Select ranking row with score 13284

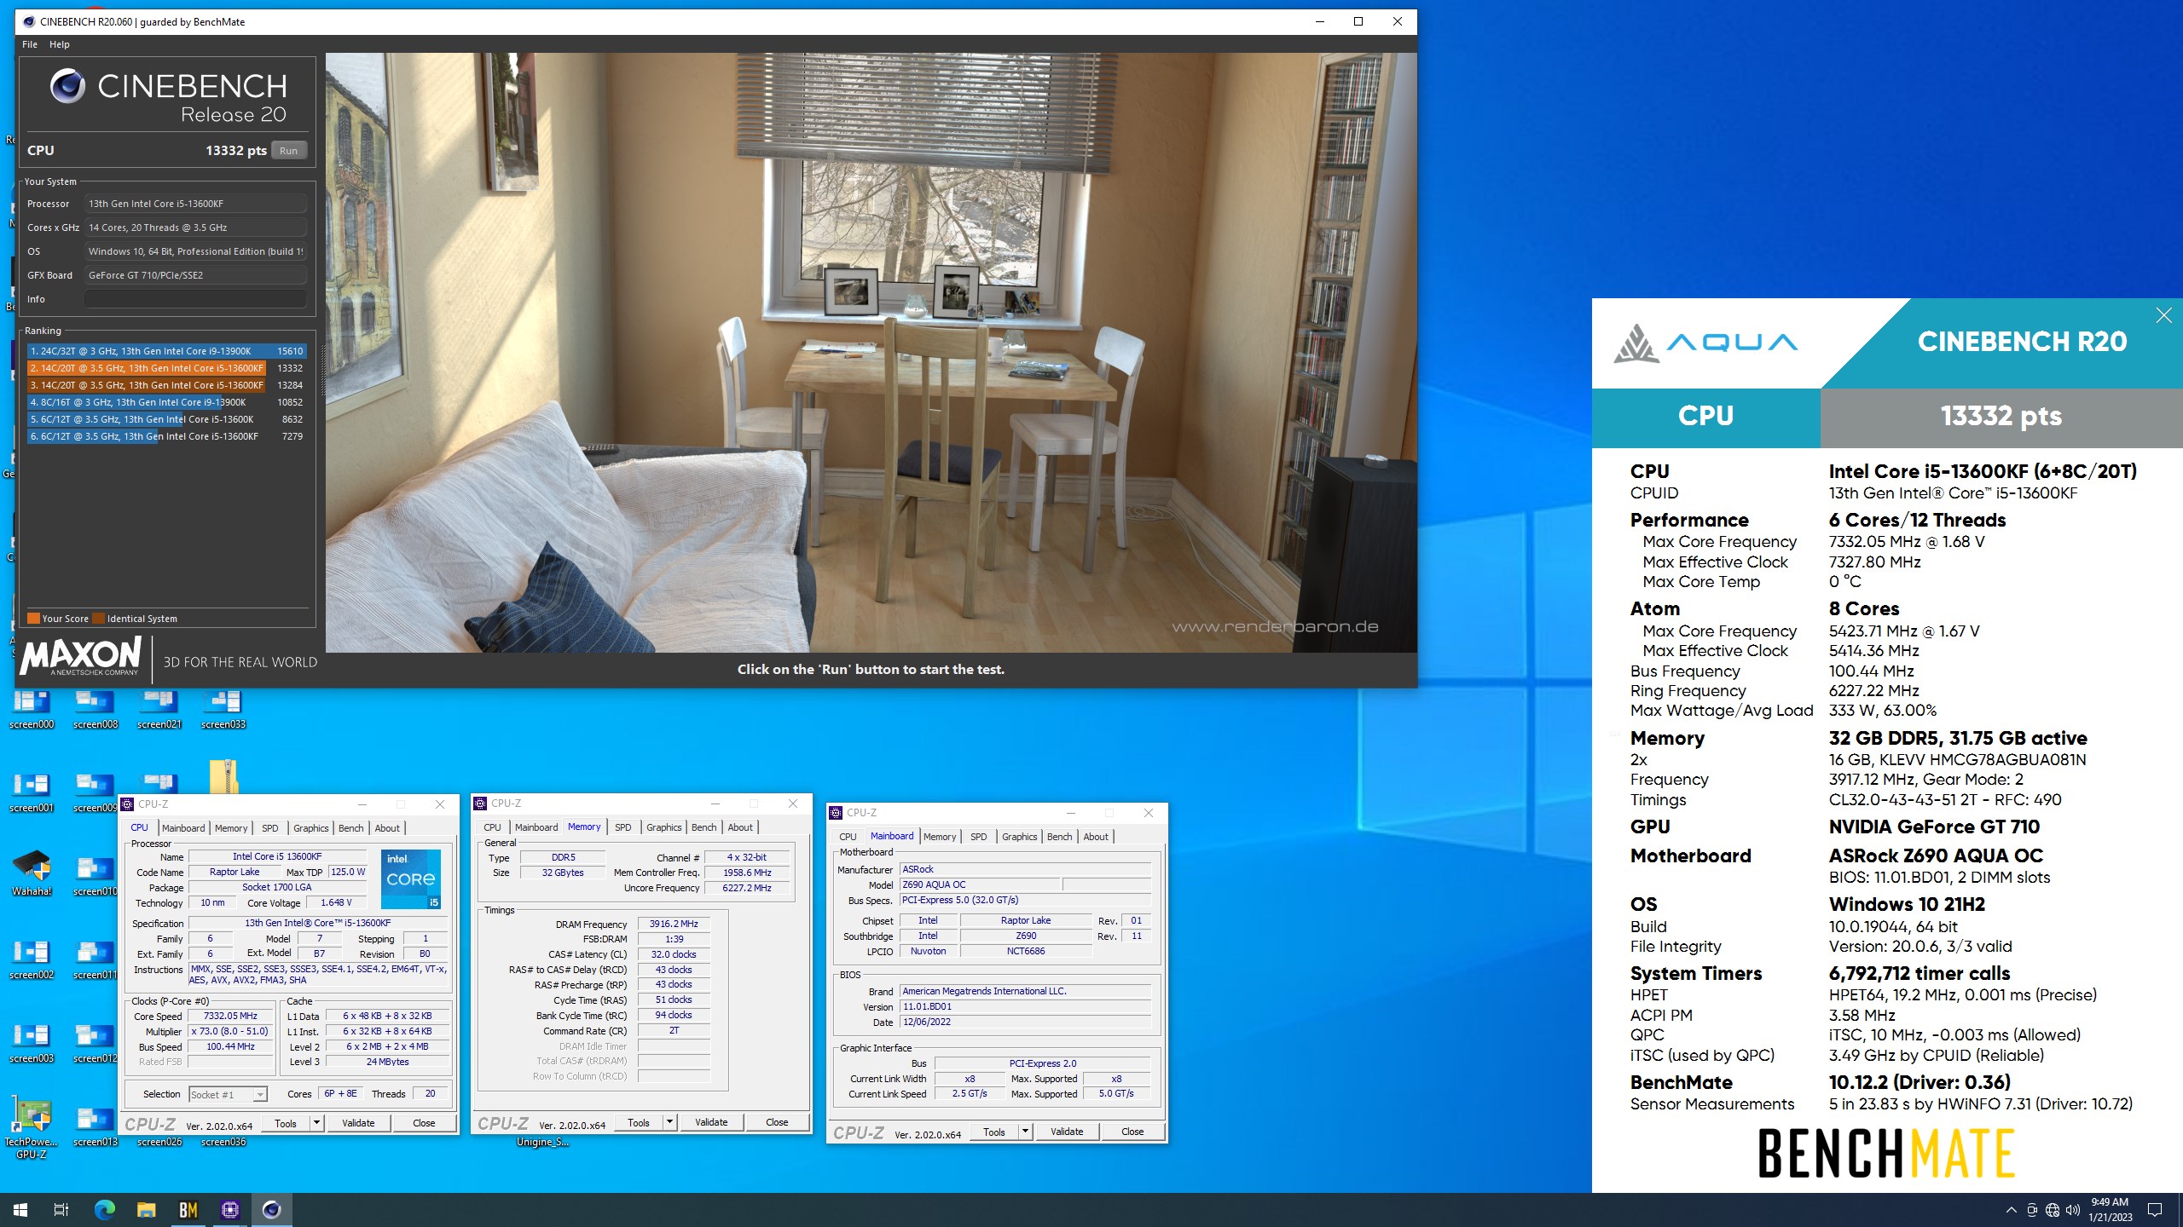tap(166, 385)
